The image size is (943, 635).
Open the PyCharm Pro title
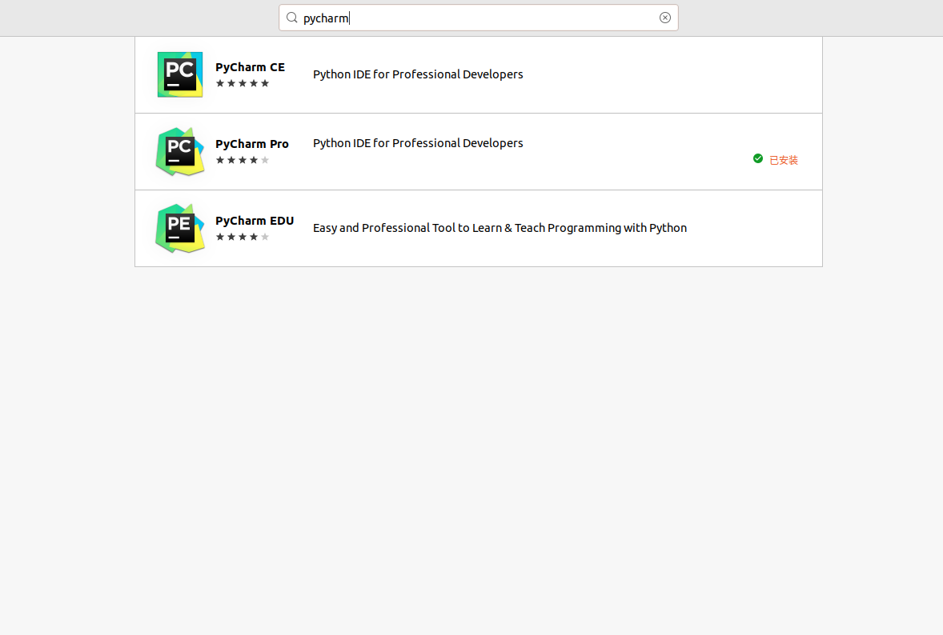pyautogui.click(x=252, y=144)
